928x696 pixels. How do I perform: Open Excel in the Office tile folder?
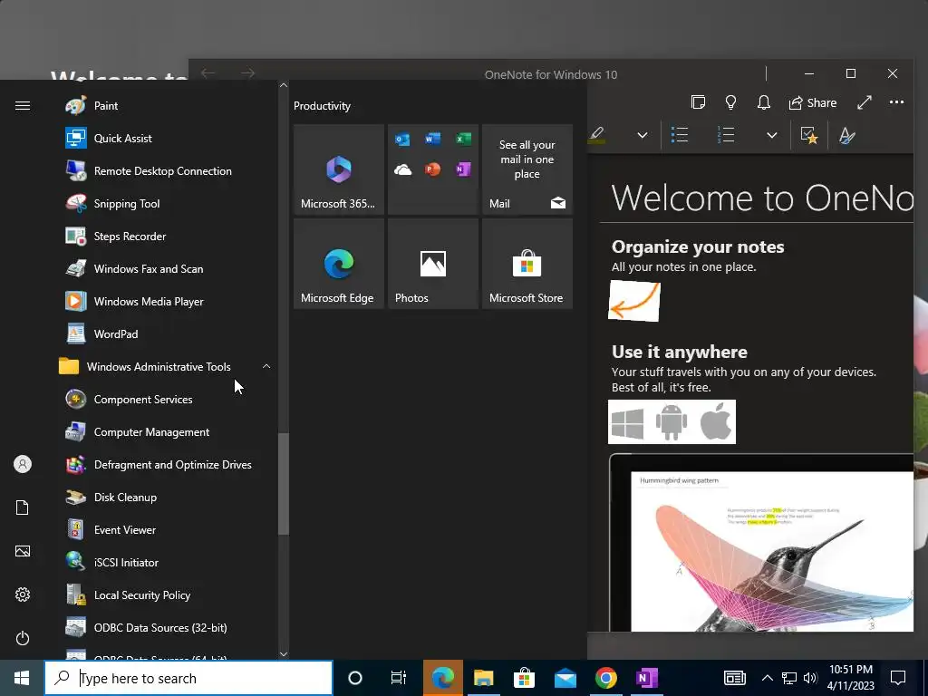pyautogui.click(x=463, y=139)
